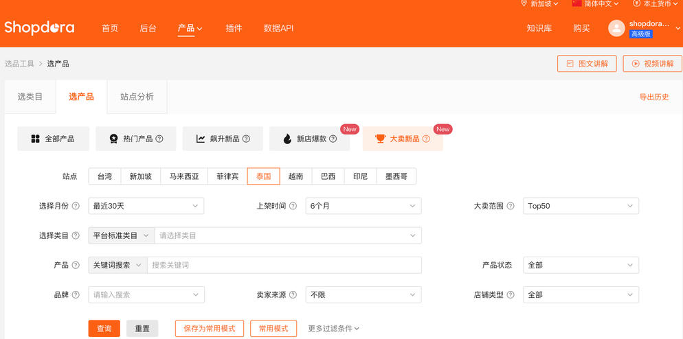Select the 巴西 site option
Screen dimensions: 683x339
328,176
